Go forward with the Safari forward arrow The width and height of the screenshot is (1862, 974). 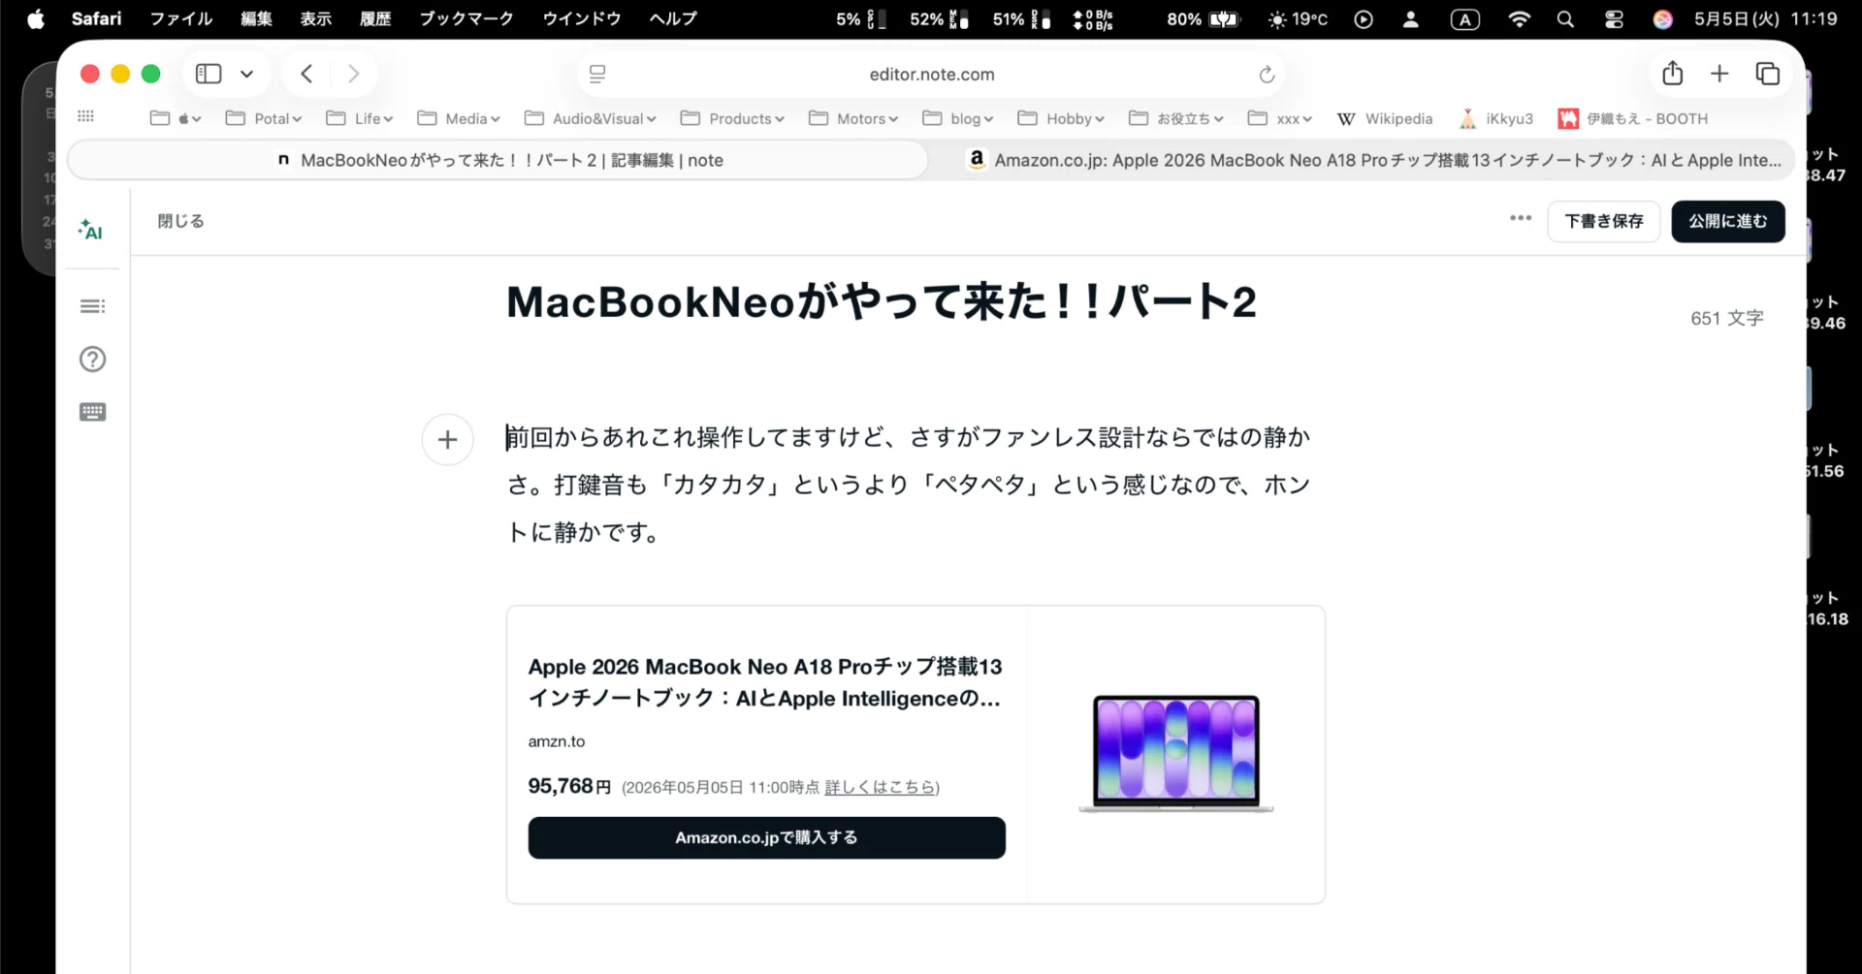[x=353, y=74]
